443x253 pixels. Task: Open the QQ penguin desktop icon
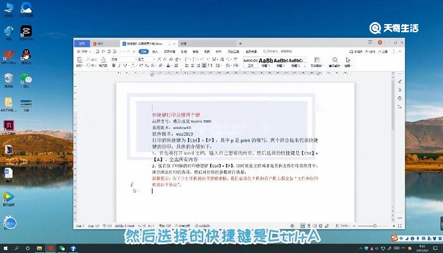pos(26,54)
